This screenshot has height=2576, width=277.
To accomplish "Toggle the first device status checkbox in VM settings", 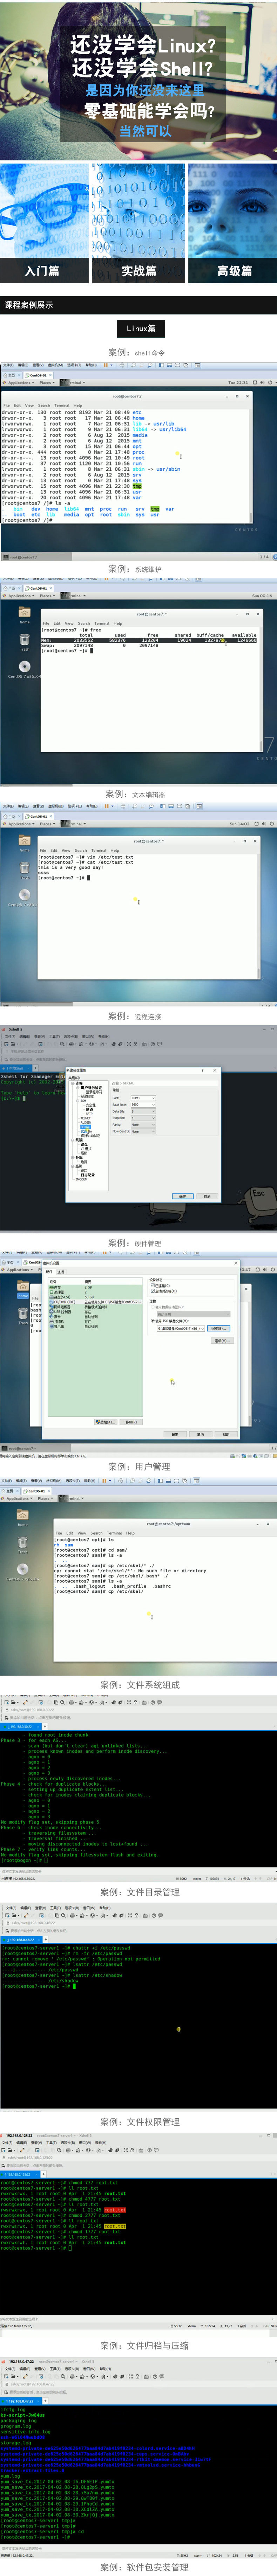I will 152,1286.
